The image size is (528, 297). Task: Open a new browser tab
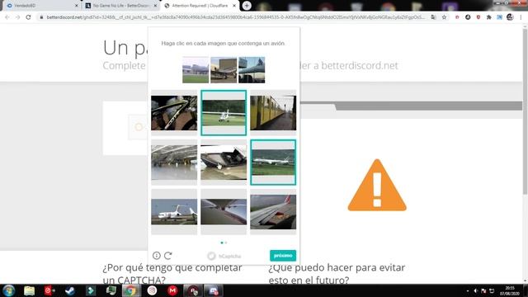tap(247, 6)
